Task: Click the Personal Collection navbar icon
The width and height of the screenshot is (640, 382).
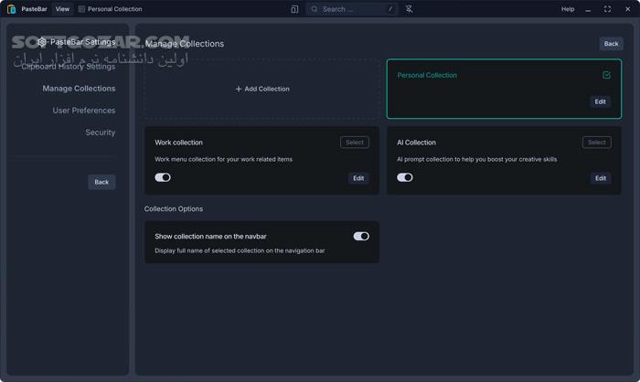Action: click(82, 9)
